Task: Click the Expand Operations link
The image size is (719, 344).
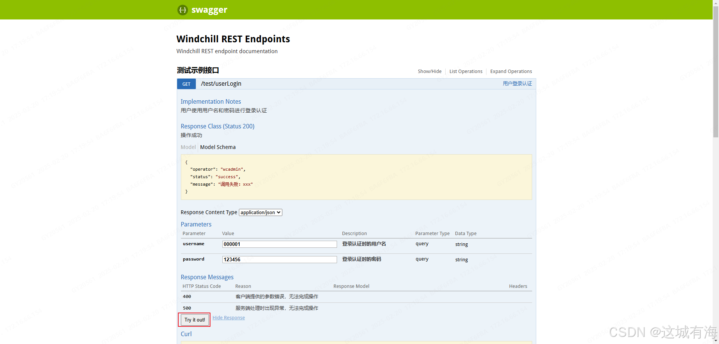Action: pyautogui.click(x=511, y=71)
